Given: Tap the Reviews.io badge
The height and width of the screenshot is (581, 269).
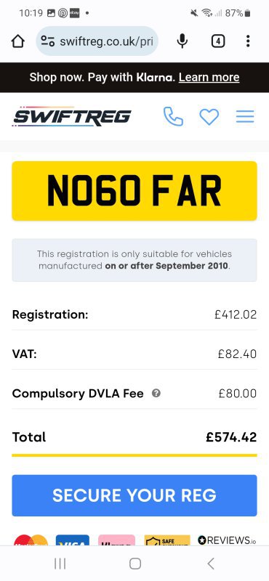Looking at the screenshot, I should tap(227, 540).
